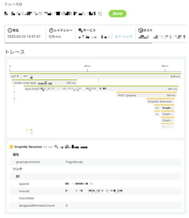The width and height of the screenshot is (189, 218).
Task: Click the [0] link index row
Action: (x=96, y=176)
